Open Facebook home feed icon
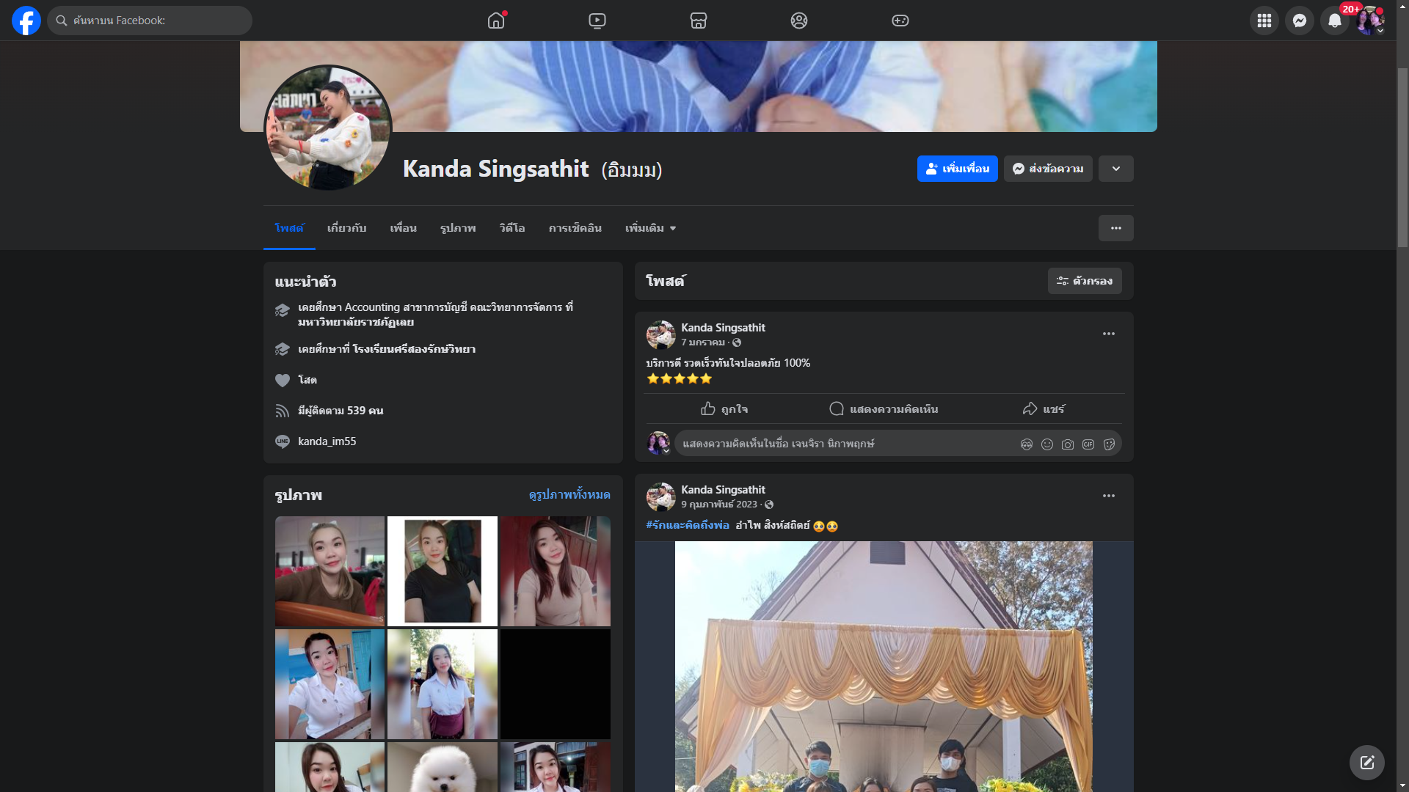 [496, 21]
